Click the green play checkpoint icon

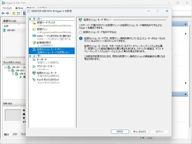point(20,77)
